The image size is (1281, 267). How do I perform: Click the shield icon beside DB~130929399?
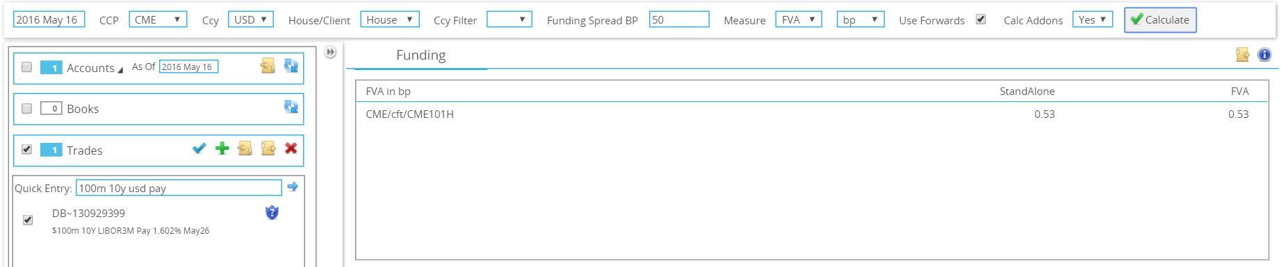[272, 213]
